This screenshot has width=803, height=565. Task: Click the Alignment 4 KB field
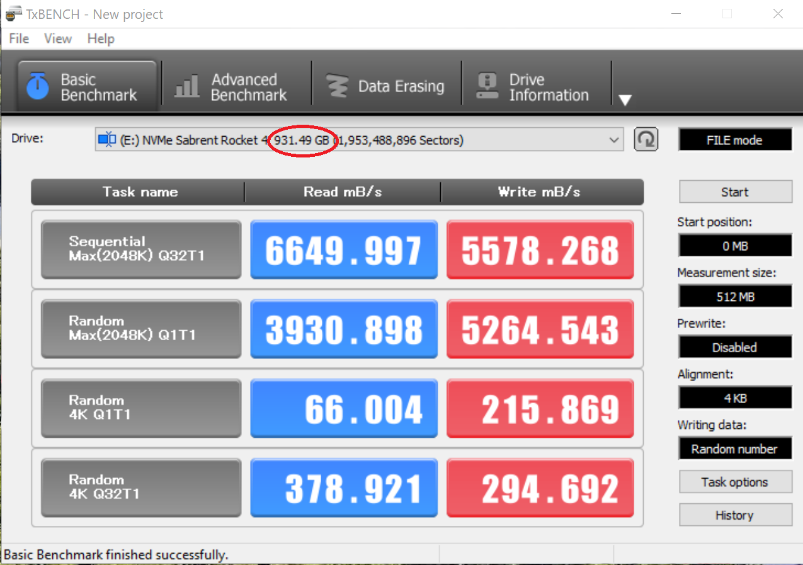[x=734, y=398]
